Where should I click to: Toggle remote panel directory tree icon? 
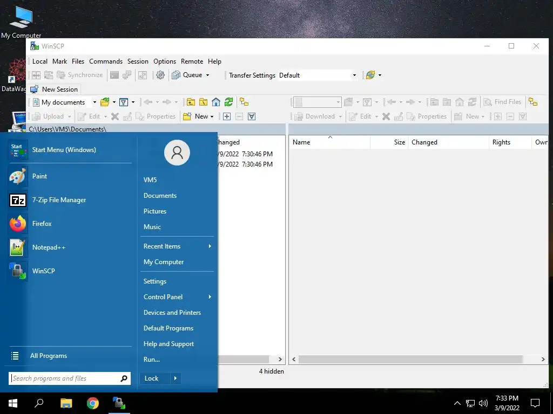[x=533, y=102]
